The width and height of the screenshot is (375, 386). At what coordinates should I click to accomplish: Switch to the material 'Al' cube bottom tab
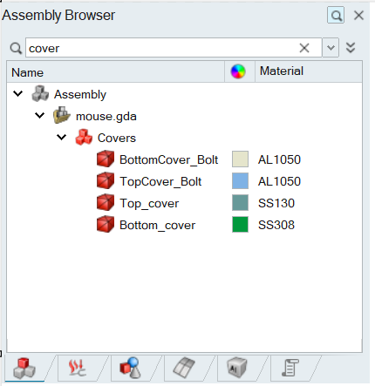(237, 368)
